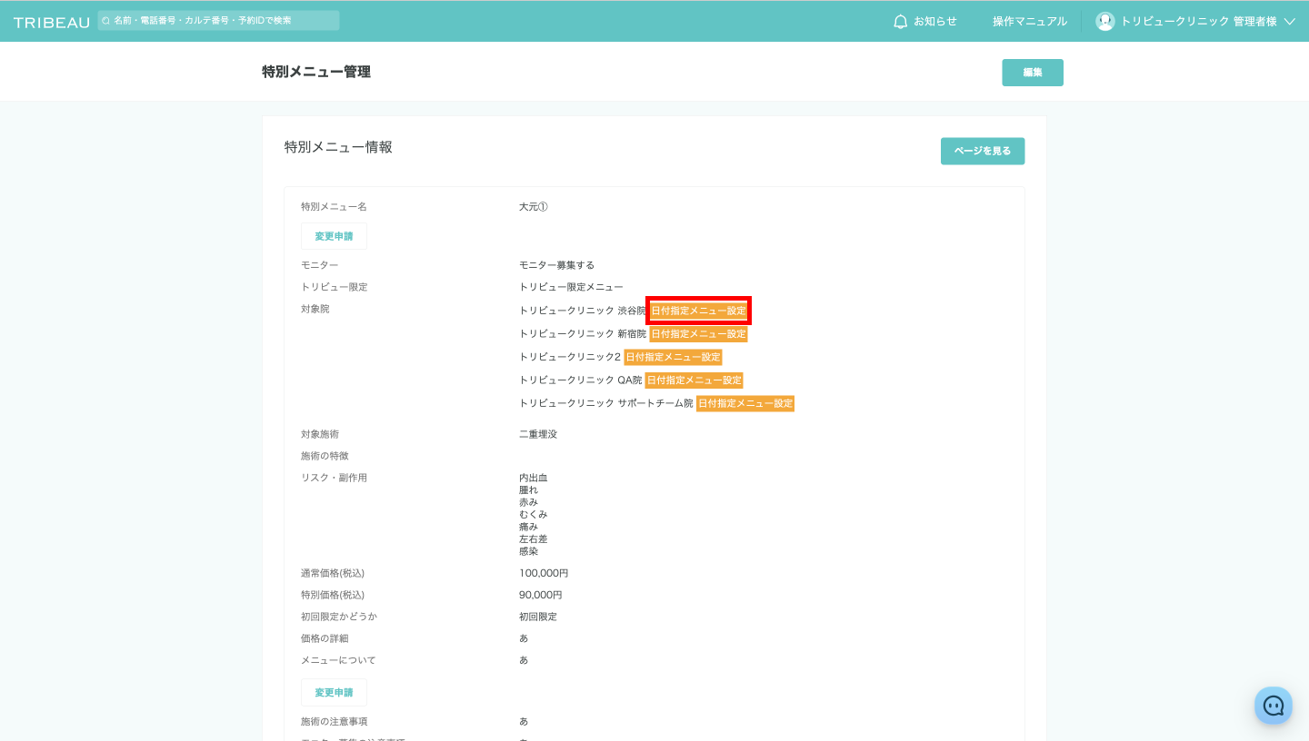Open 日付指定メニュー設定 for 渋谷院
The width and height of the screenshot is (1309, 741).
(698, 311)
